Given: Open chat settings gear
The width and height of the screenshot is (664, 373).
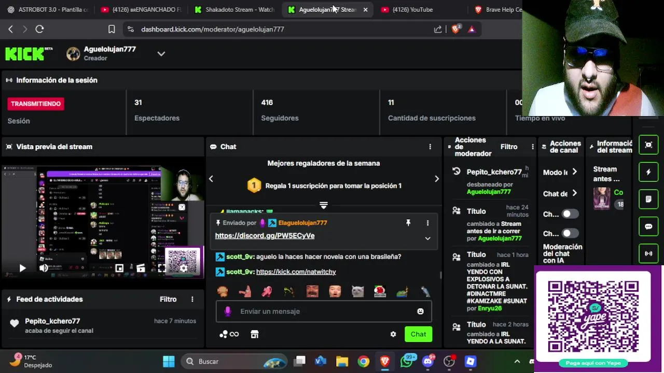Looking at the screenshot, I should click(393, 334).
